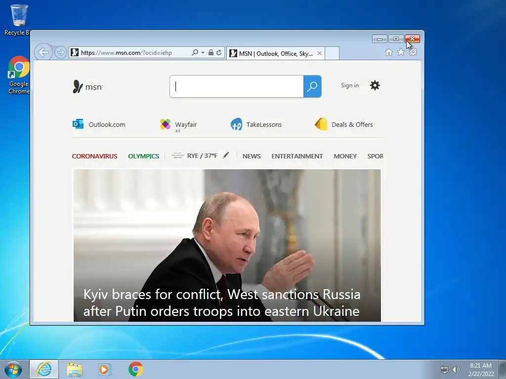
Task: Click the Sign in link
Action: click(350, 85)
